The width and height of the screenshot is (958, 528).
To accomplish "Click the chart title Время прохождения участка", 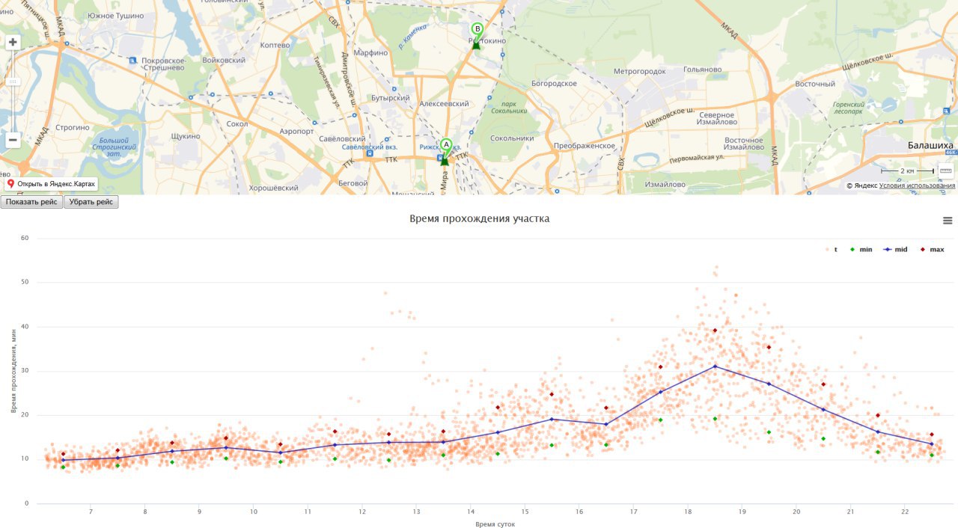I will coord(480,218).
